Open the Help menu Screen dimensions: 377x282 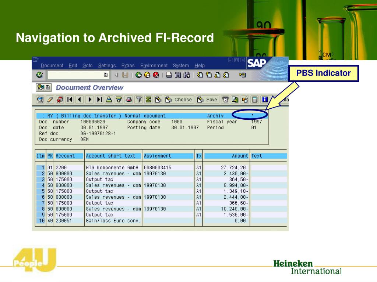point(200,65)
